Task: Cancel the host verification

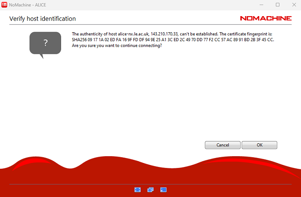Action: pyautogui.click(x=223, y=145)
